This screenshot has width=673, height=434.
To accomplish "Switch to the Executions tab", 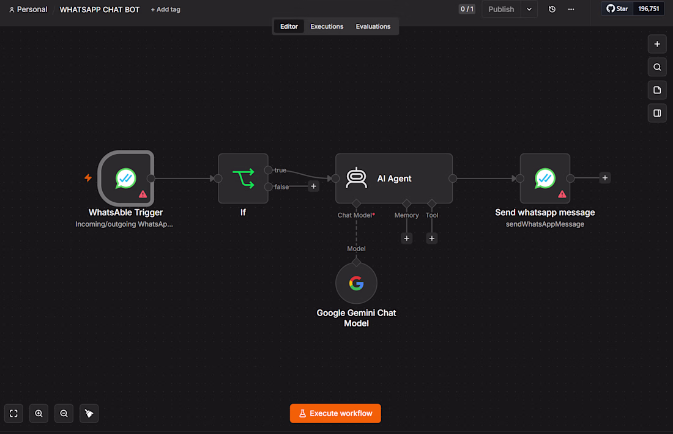I will (x=327, y=26).
